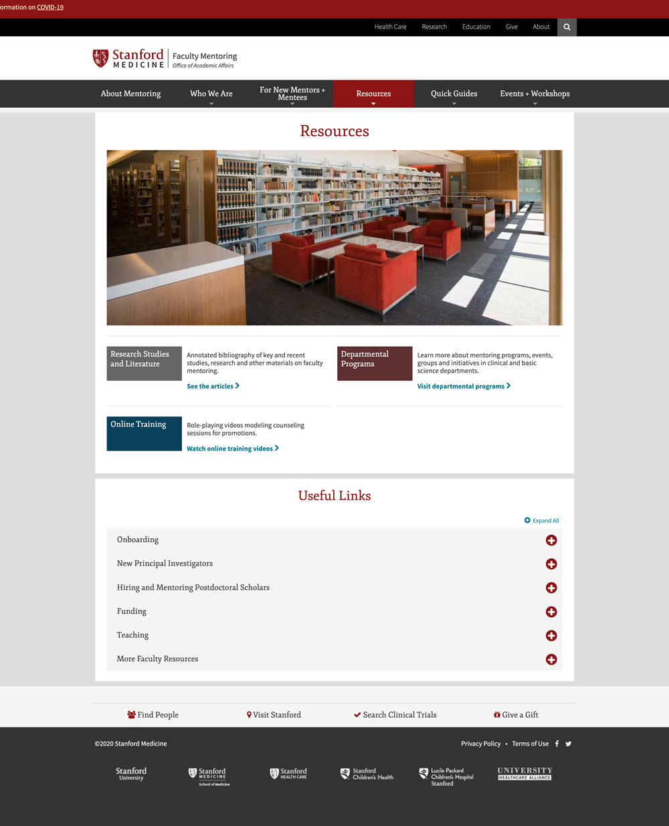The image size is (669, 826).
Task: Click the Give a Gift icon
Action: [x=497, y=714]
